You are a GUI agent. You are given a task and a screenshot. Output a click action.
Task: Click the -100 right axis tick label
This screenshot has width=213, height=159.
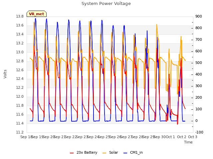(x=199, y=132)
